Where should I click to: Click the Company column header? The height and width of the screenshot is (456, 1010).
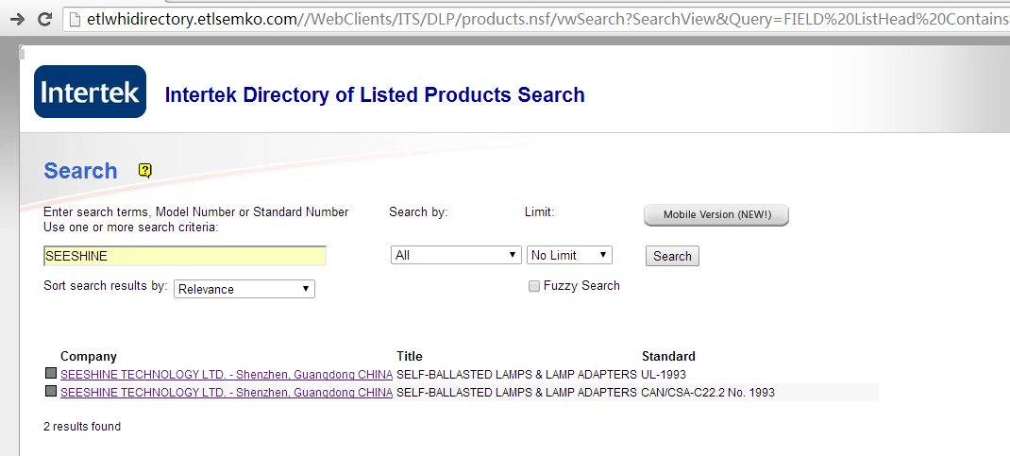click(x=88, y=356)
